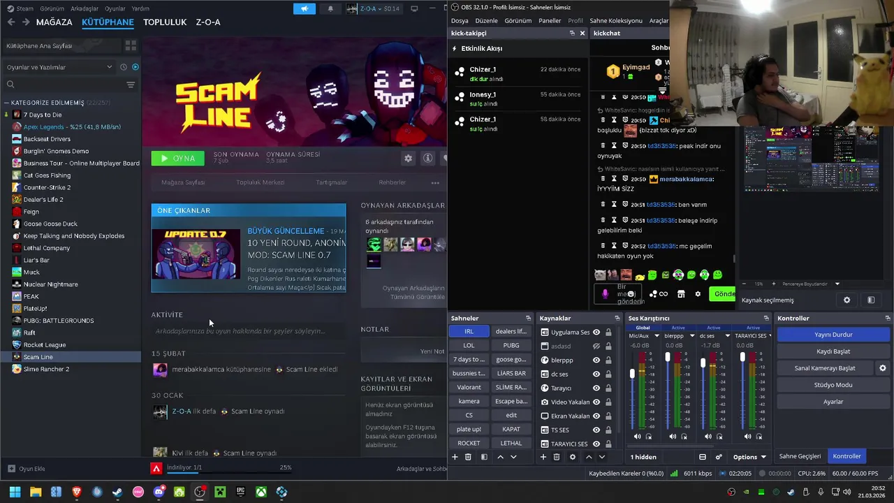Toggle lock on Tarayıcı source
Viewport: 894px width, 503px height.
608,388
